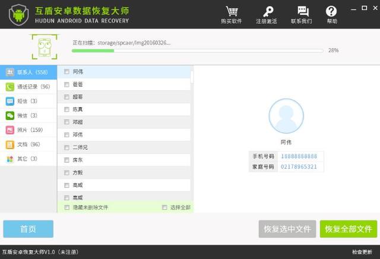Click the 阿伟 contact avatar
The width and height of the screenshot is (380, 259).
point(286,116)
